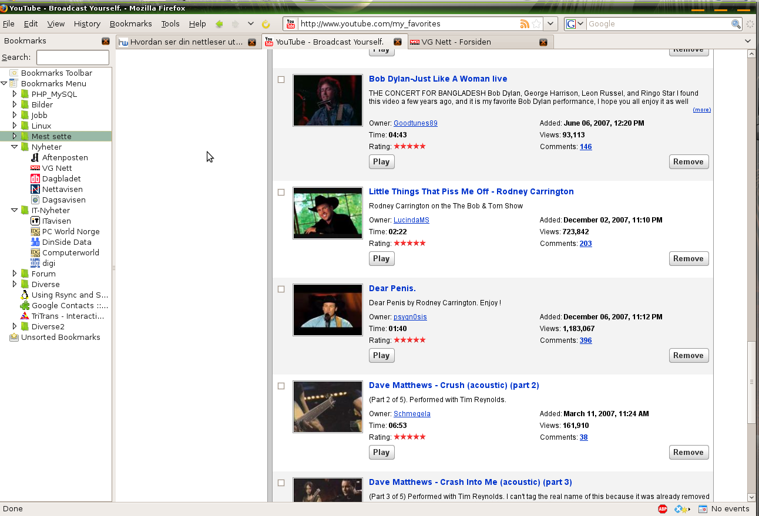The image size is (759, 516).
Task: Remove Dave Matthews Crush (part 2) favorite
Action: [x=689, y=452]
